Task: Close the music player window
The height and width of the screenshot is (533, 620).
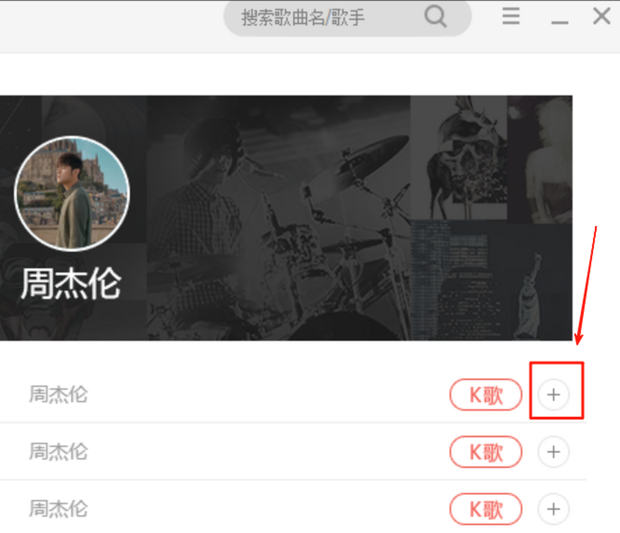Action: pyautogui.click(x=601, y=16)
